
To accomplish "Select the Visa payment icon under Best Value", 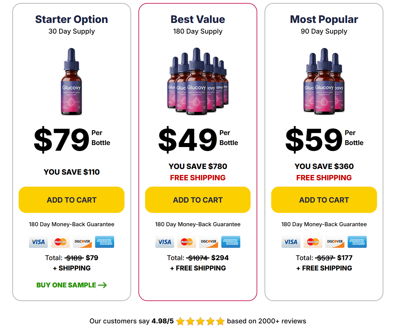I will (164, 242).
